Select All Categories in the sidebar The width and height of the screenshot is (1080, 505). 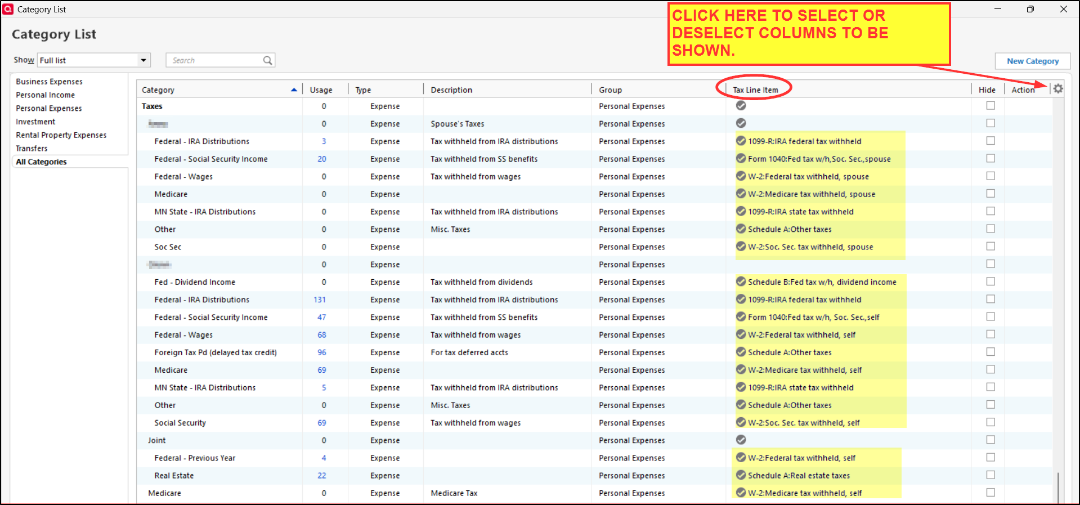pos(41,162)
